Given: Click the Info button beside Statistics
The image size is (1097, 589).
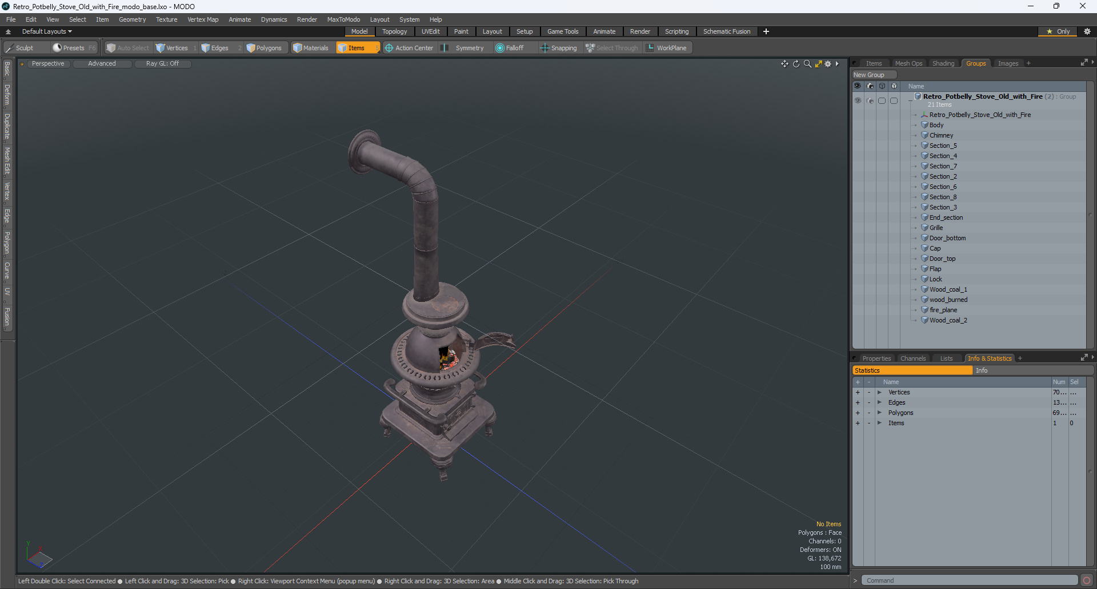Looking at the screenshot, I should pos(1034,370).
